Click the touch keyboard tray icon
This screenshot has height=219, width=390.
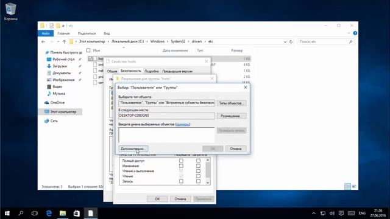(351, 214)
